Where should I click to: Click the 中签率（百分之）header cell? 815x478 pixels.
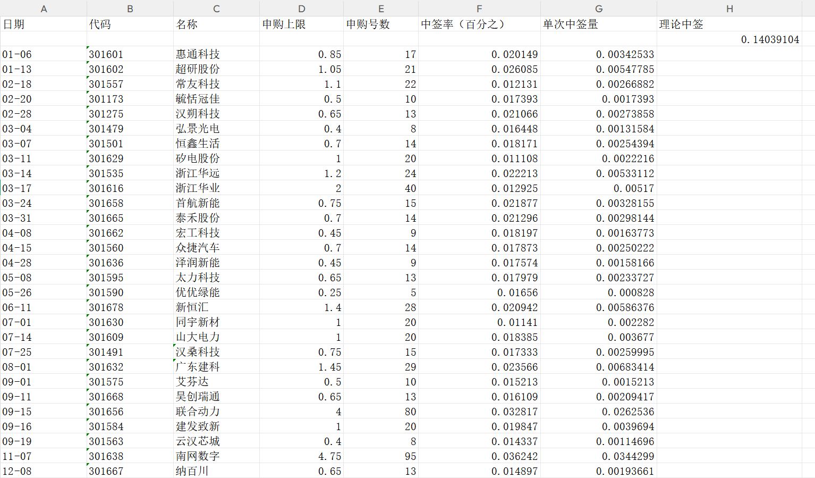(479, 24)
